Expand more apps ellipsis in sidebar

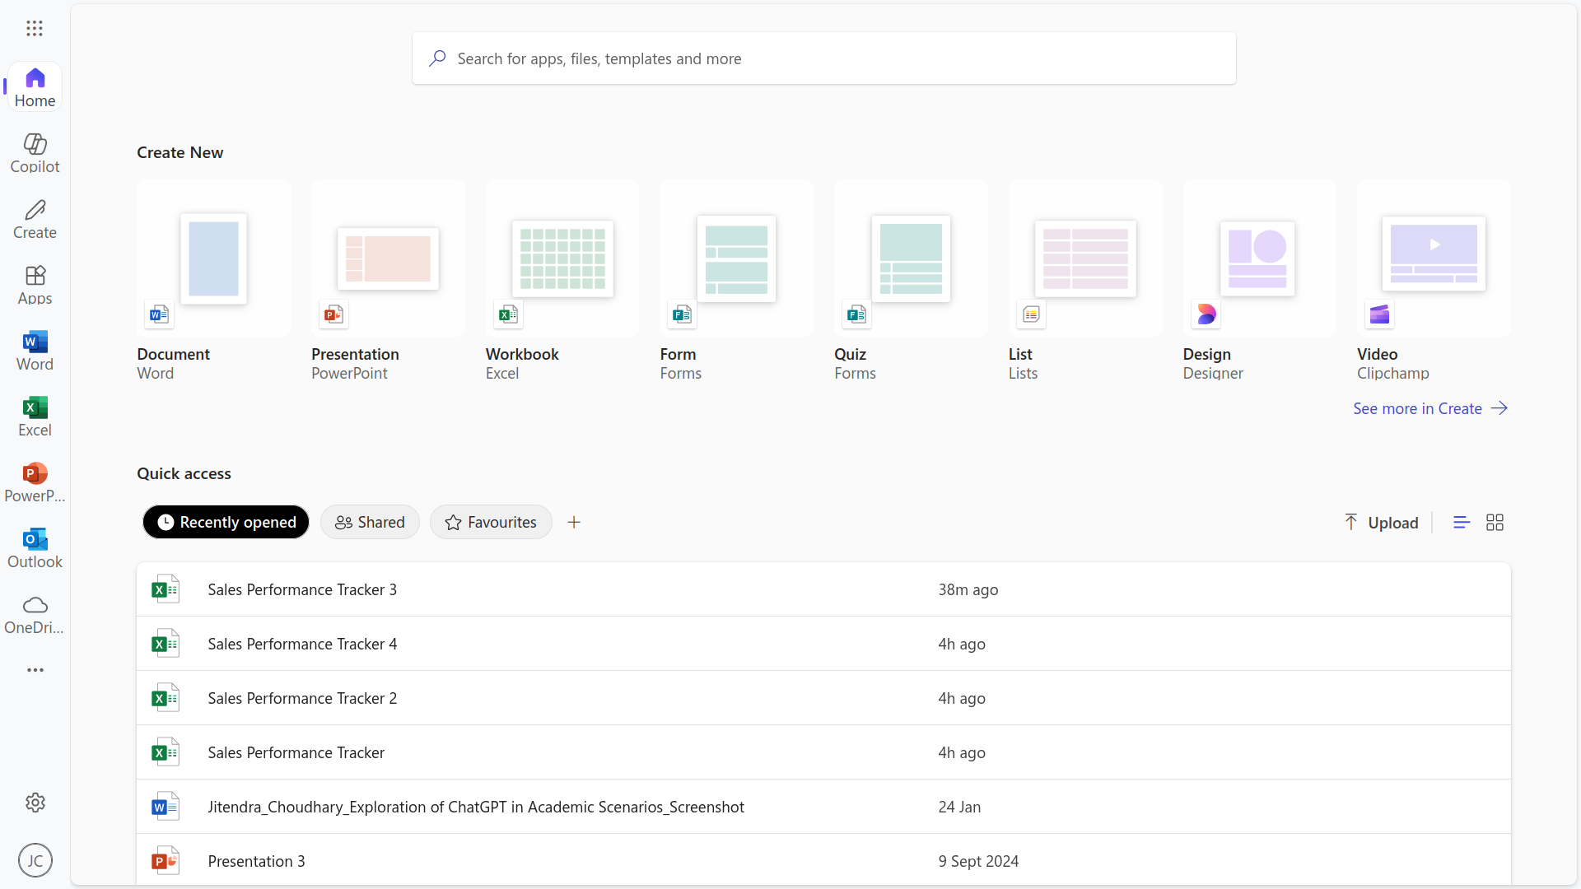35,670
